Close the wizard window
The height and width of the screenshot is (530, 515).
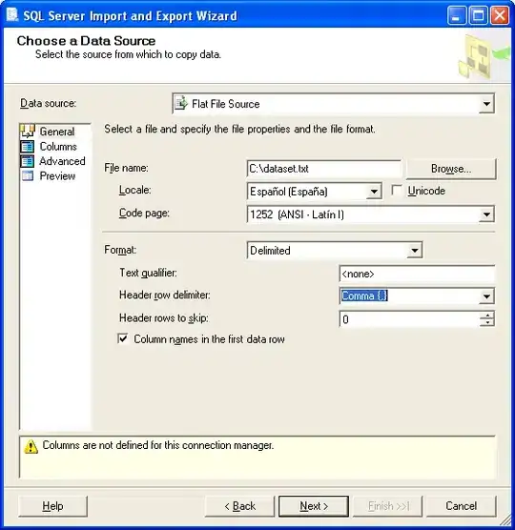(x=500, y=15)
